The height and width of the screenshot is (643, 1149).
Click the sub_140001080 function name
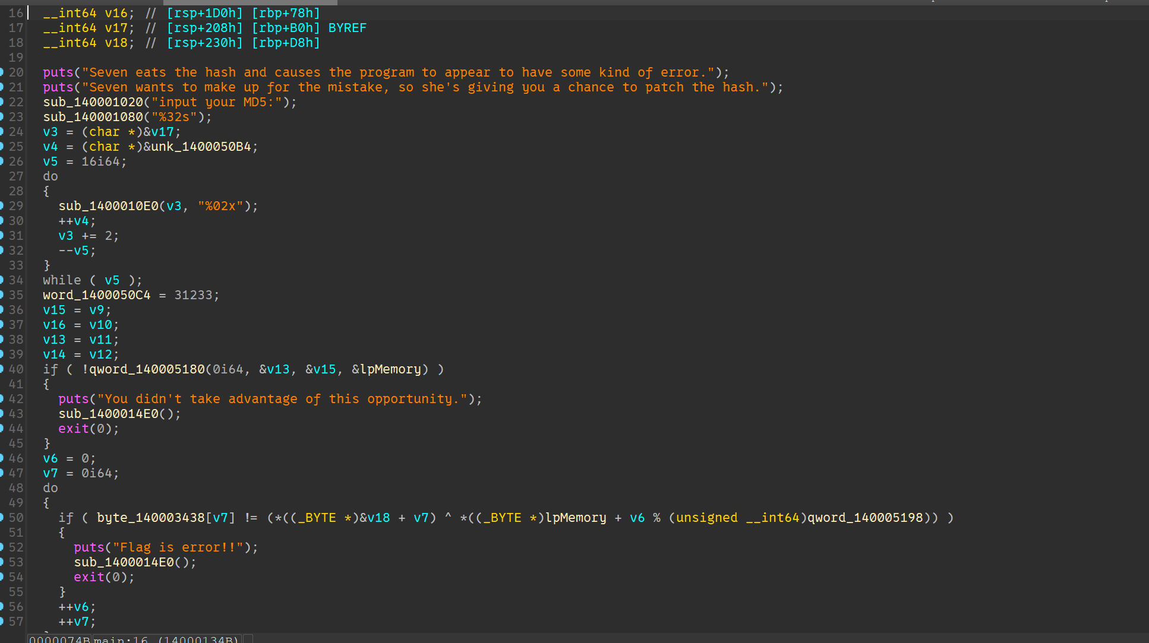point(93,117)
